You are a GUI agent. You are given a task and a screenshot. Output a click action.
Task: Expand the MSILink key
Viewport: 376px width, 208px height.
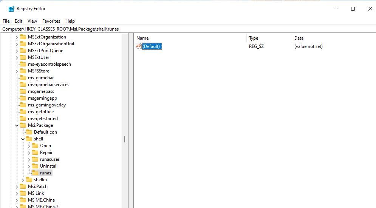[x=17, y=193]
